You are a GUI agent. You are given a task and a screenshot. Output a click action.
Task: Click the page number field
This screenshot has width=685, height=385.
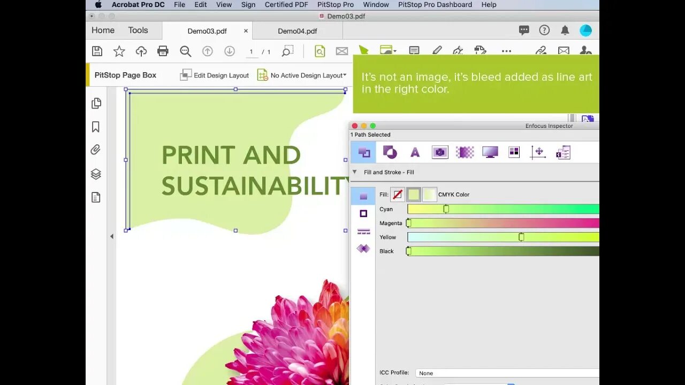(251, 52)
